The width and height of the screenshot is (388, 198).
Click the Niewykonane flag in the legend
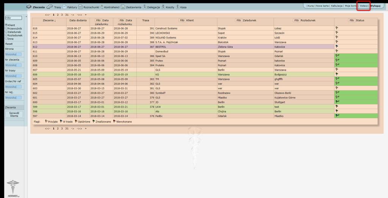pos(114,121)
